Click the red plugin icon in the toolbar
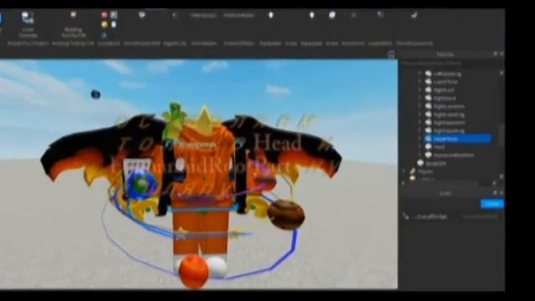 (104, 15)
